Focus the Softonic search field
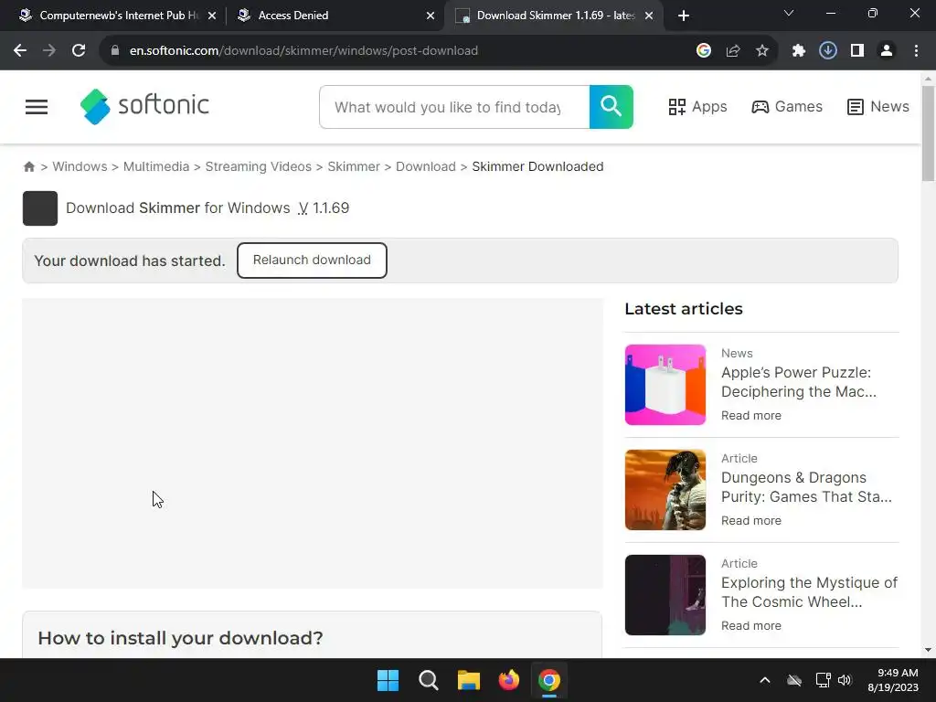 tap(454, 107)
